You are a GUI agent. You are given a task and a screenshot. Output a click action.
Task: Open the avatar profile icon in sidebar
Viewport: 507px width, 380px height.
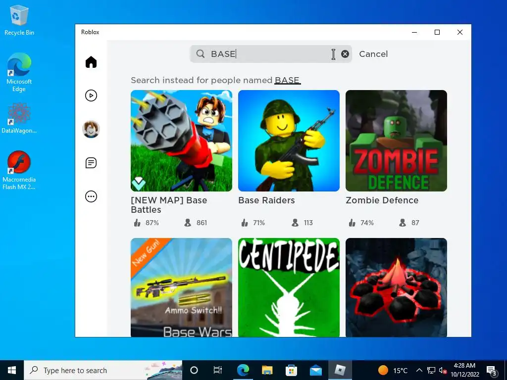click(91, 129)
